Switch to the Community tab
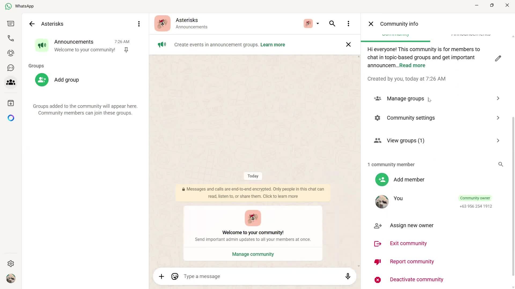 click(x=396, y=34)
